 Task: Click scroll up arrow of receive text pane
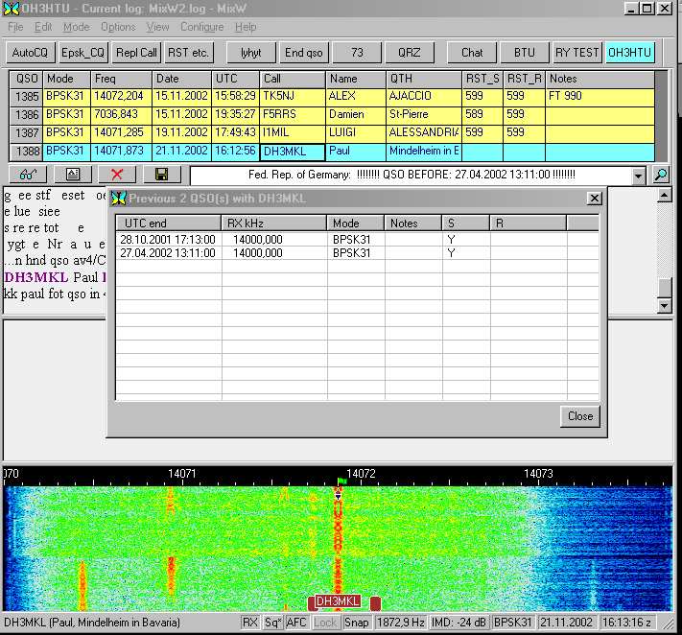pos(664,196)
